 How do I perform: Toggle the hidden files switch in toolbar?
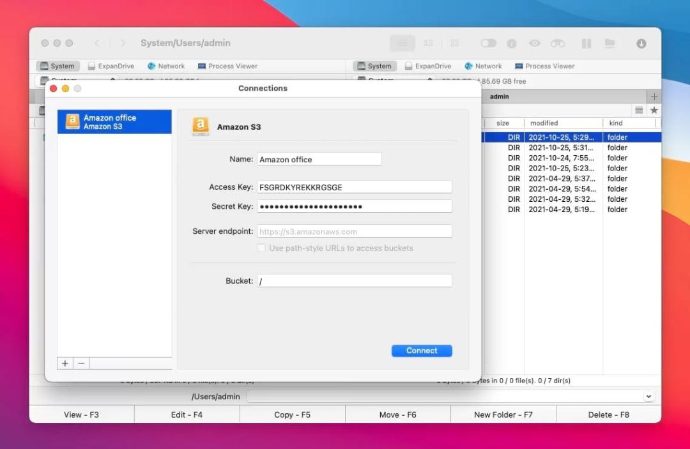pyautogui.click(x=488, y=43)
